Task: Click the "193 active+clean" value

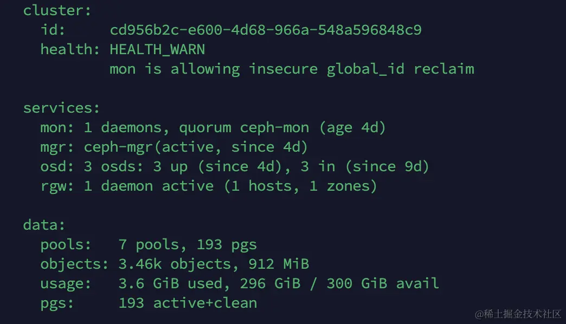Action: point(187,303)
